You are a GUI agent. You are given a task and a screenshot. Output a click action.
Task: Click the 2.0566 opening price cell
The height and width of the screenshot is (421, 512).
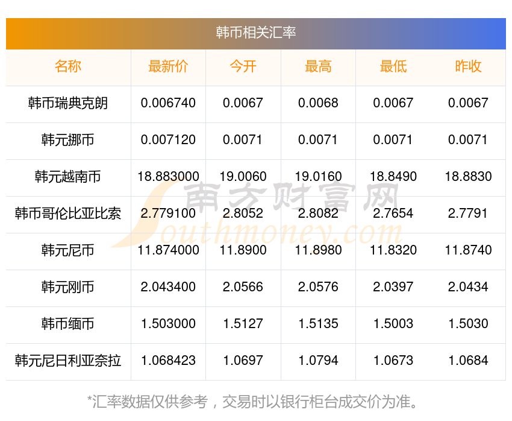pos(243,287)
